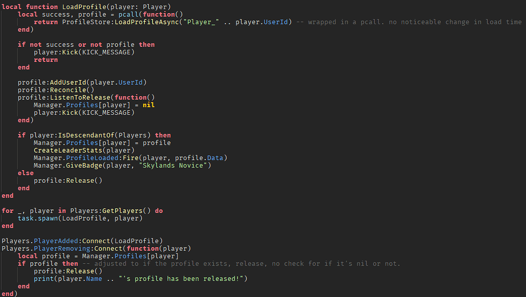Click the standalone return statement

coord(46,59)
